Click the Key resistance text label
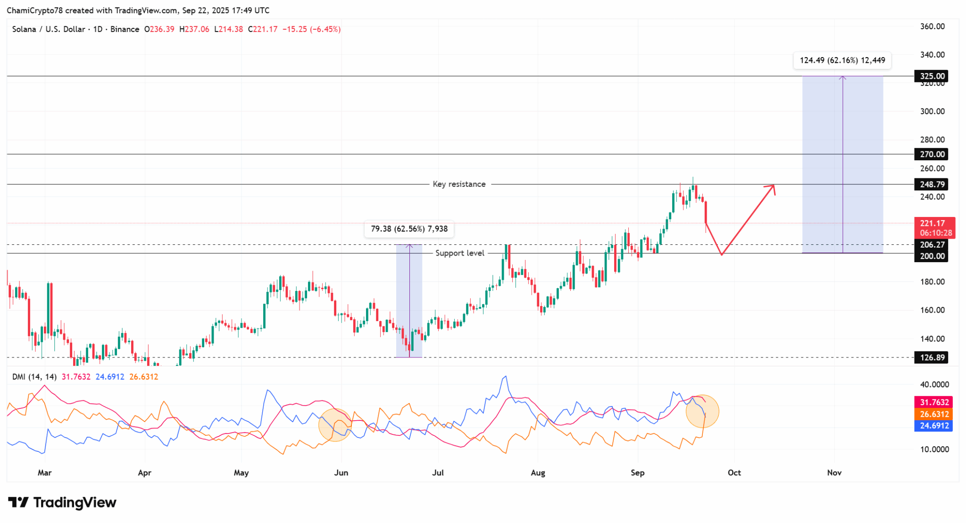The height and width of the screenshot is (523, 966). pyautogui.click(x=459, y=184)
